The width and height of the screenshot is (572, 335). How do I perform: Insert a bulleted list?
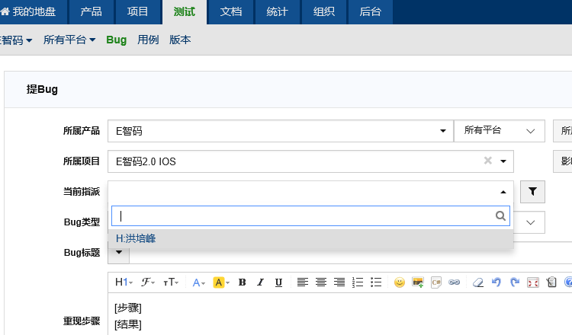[x=376, y=282]
